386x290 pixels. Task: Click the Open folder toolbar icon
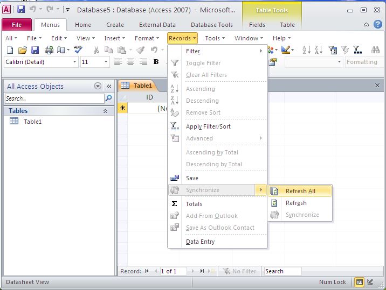coord(23,50)
